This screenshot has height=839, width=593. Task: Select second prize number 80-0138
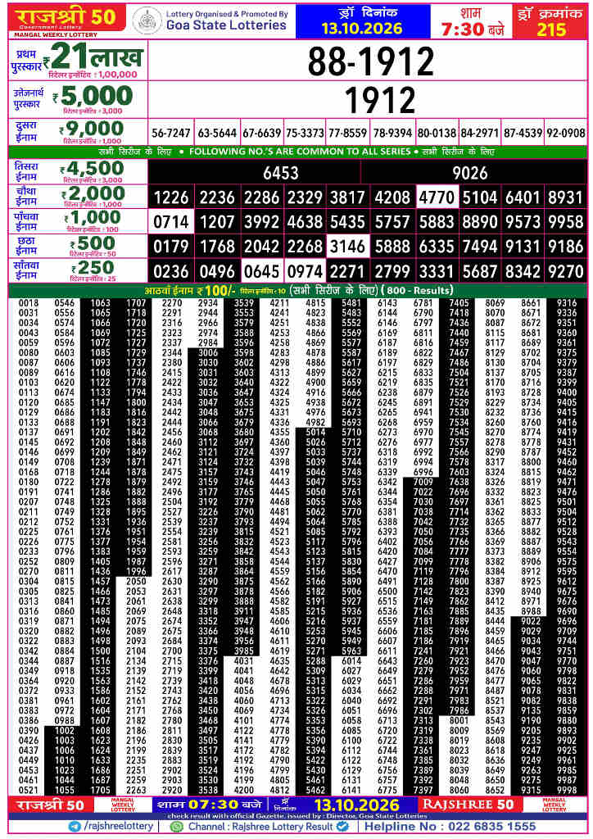pyautogui.click(x=437, y=133)
